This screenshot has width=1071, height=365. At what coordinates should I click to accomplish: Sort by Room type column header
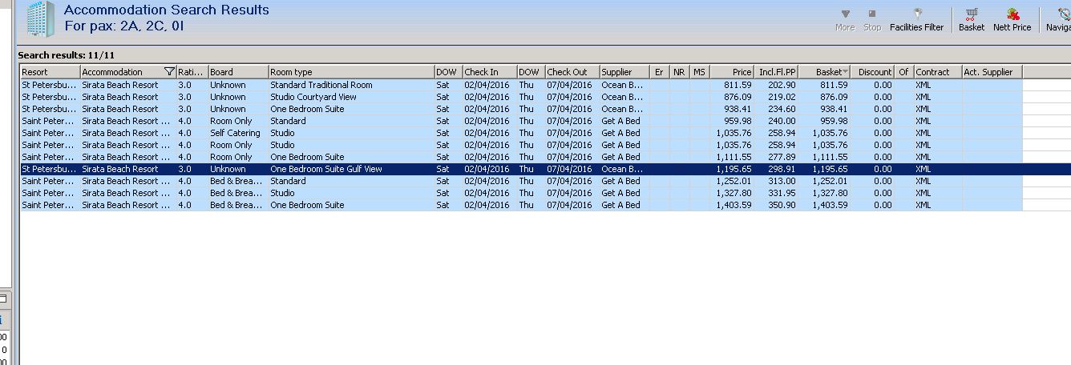click(x=351, y=72)
